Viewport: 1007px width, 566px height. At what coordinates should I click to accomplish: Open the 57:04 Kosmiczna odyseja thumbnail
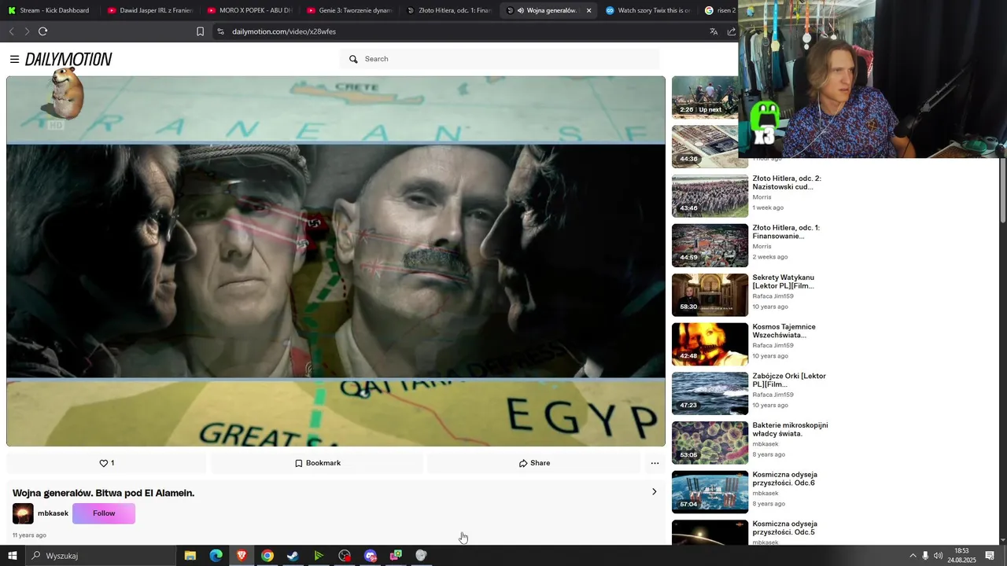(710, 492)
